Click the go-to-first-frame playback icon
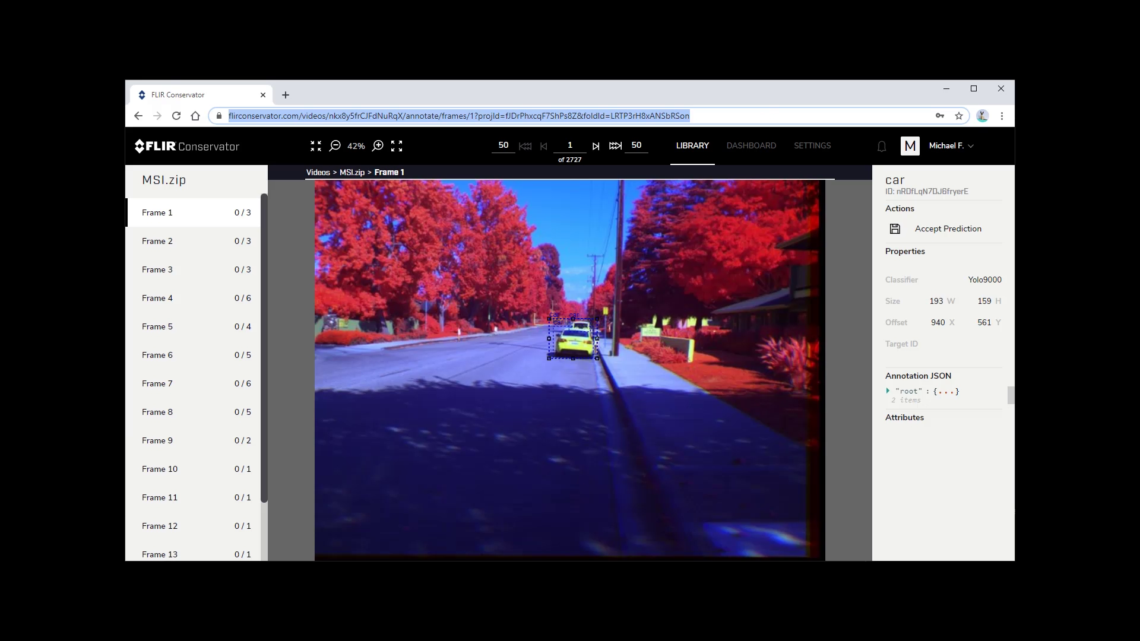1140x641 pixels. [x=525, y=145]
